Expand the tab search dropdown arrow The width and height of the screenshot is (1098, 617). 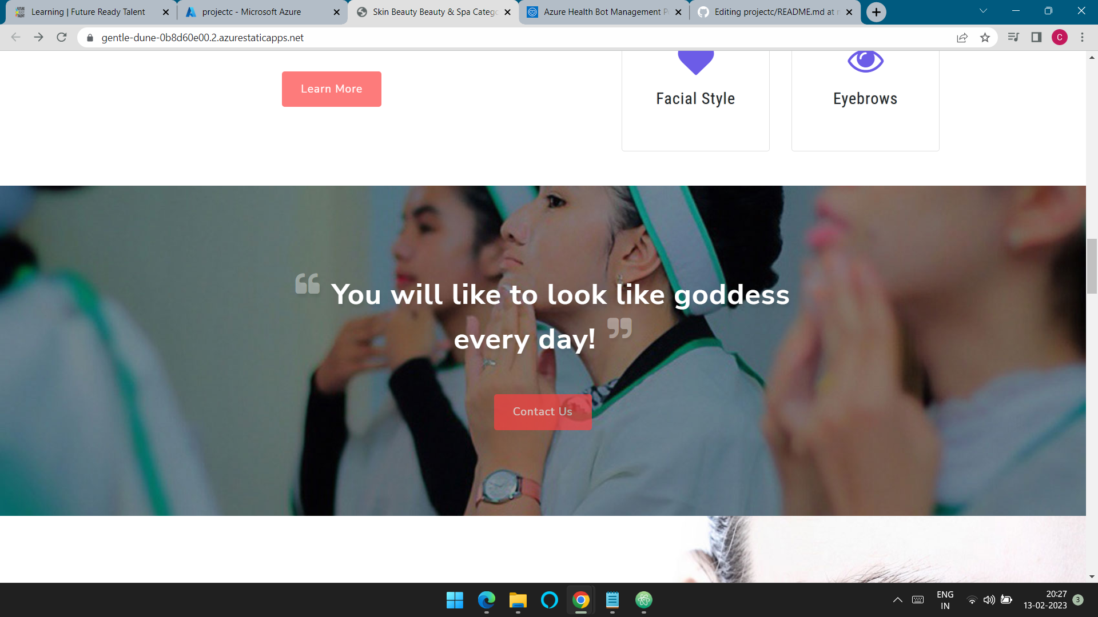click(983, 11)
